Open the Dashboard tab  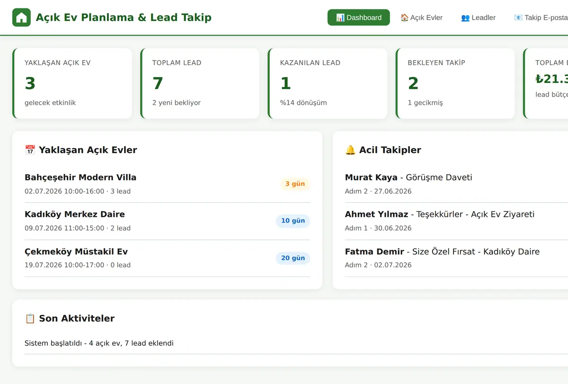359,18
